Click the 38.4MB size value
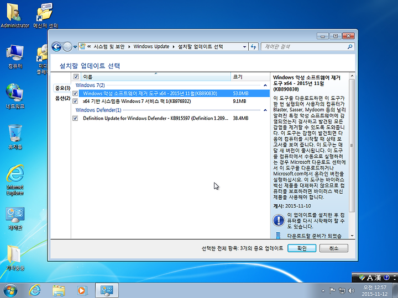The width and height of the screenshot is (398, 298). click(240, 118)
